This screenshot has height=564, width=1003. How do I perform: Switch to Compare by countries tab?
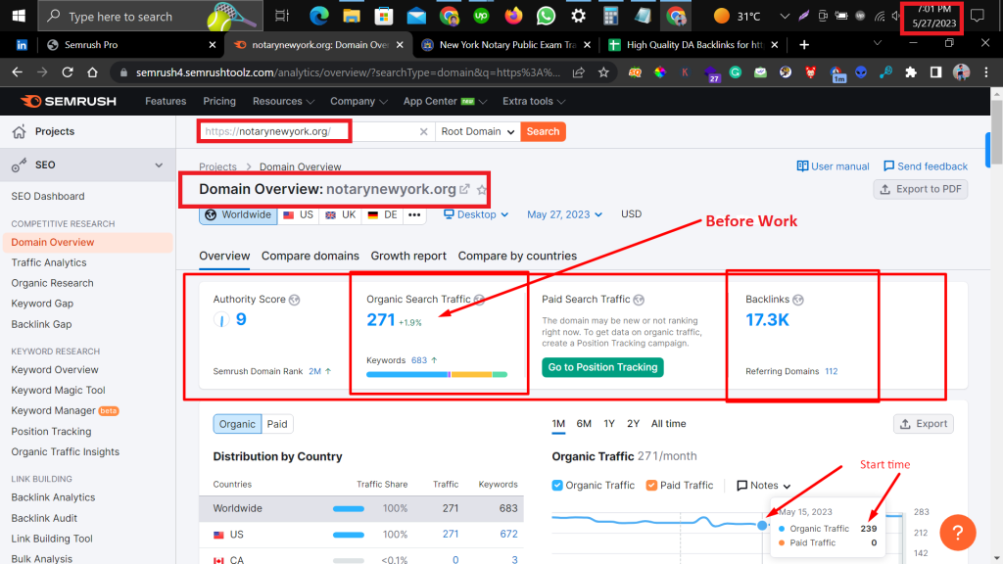pyautogui.click(x=517, y=256)
